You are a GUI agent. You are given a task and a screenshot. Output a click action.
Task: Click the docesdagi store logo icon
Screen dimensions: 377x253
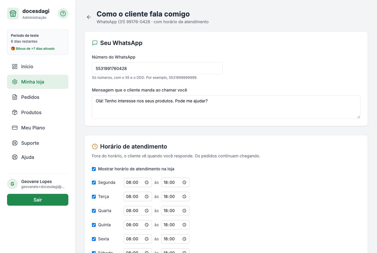pos(13,14)
